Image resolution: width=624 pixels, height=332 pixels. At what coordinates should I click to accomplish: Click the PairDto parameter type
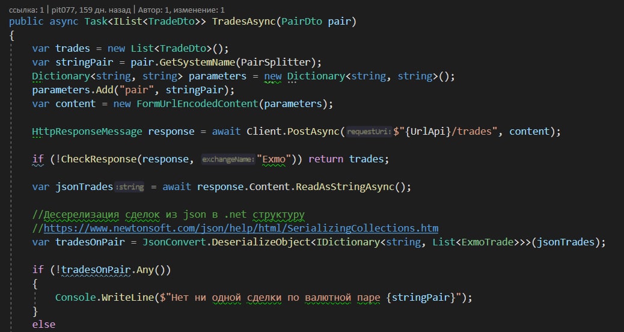[302, 21]
